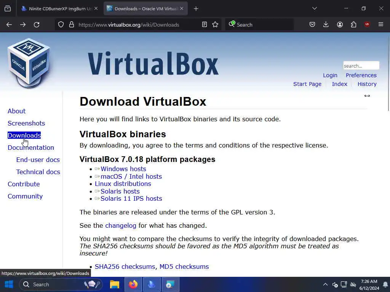390x292 pixels.
Task: Go forward to the next page
Action: pos(23,25)
